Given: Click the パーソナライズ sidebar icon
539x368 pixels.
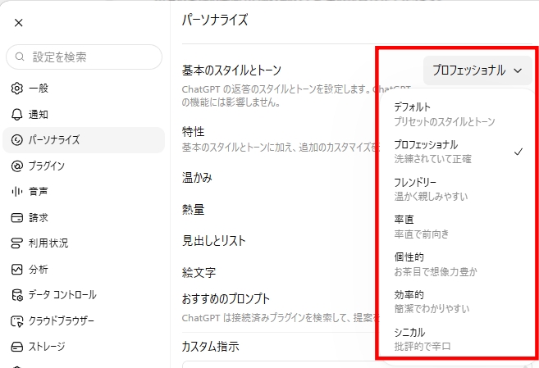Looking at the screenshot, I should coord(17,140).
